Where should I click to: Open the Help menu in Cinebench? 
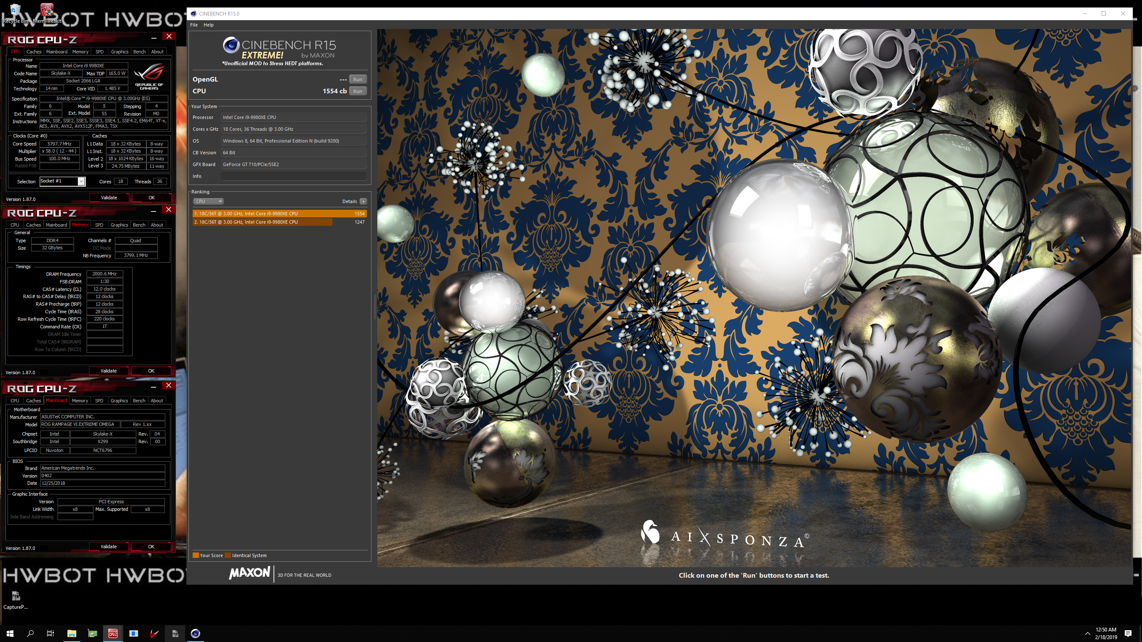[208, 25]
